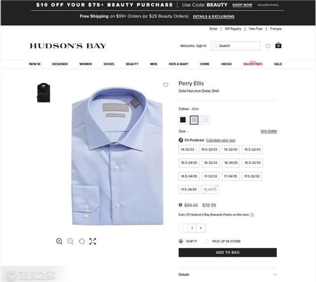Open the Size Guide link

click(x=269, y=131)
